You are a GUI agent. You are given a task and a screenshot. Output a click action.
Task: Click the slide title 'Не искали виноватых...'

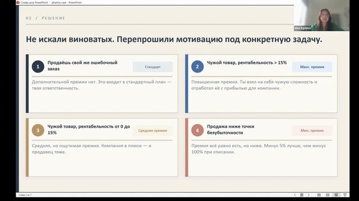174,39
